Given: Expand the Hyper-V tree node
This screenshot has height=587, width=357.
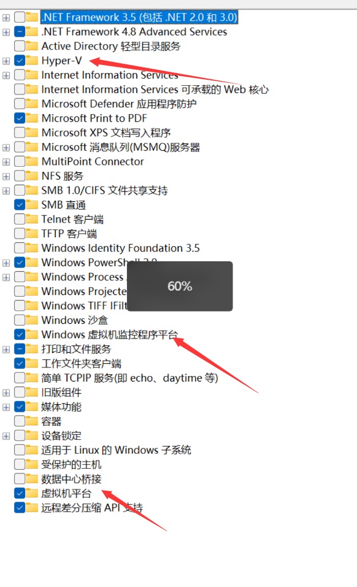Looking at the screenshot, I should click(x=6, y=61).
